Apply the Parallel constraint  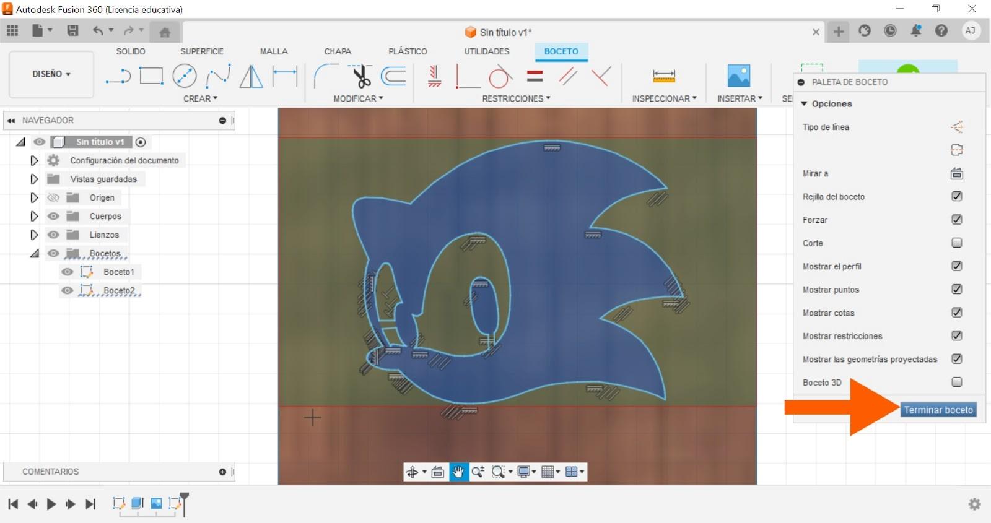tap(568, 76)
